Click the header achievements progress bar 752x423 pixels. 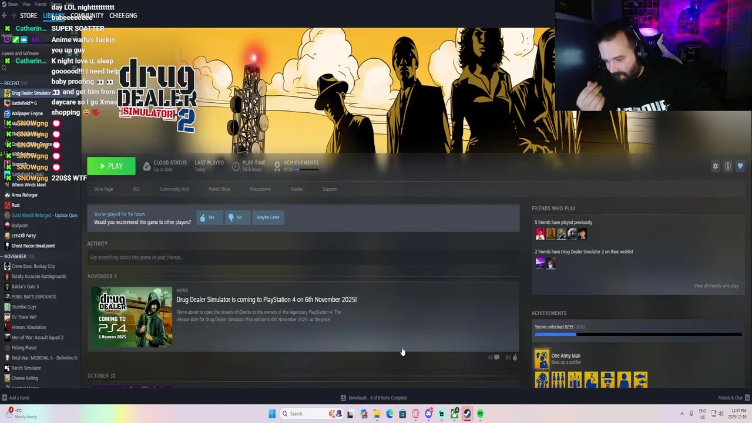(x=306, y=170)
